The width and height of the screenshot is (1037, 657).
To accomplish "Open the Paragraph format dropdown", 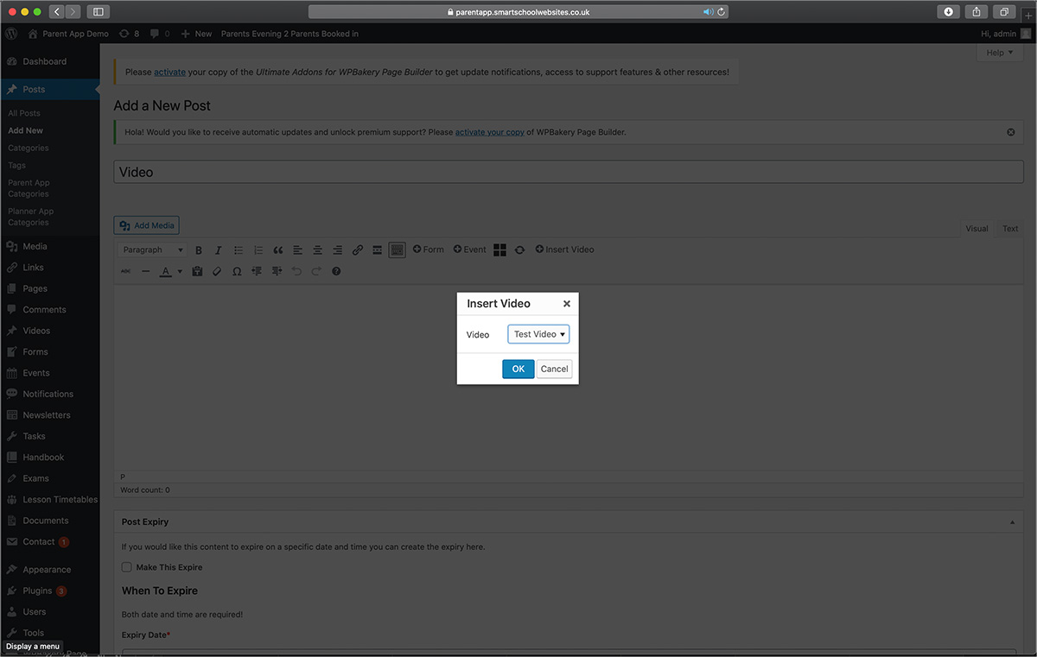I will [153, 250].
